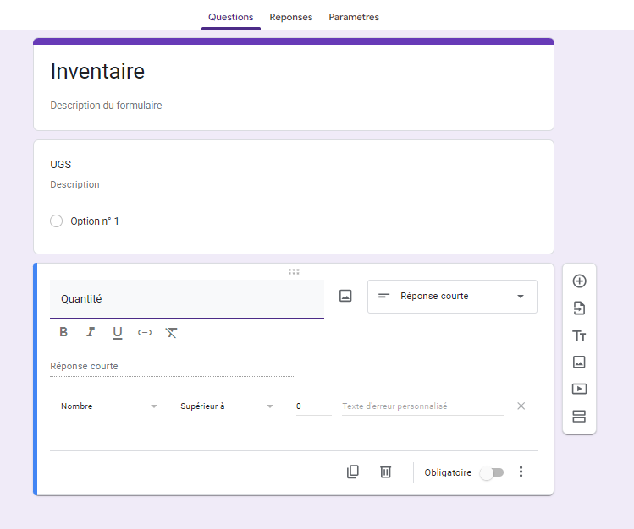Click the custom error text field
Viewport: 634px width, 529px height.
(422, 406)
